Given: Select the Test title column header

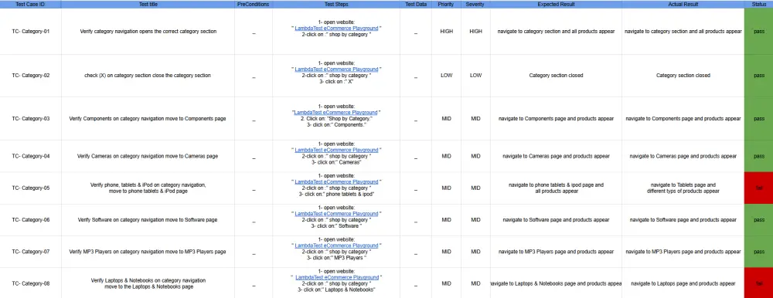Looking at the screenshot, I should [148, 4].
